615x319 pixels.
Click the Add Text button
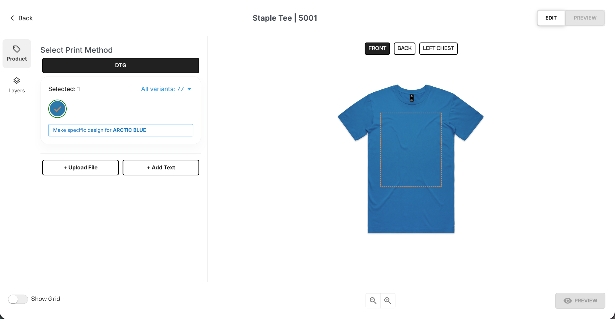point(161,168)
